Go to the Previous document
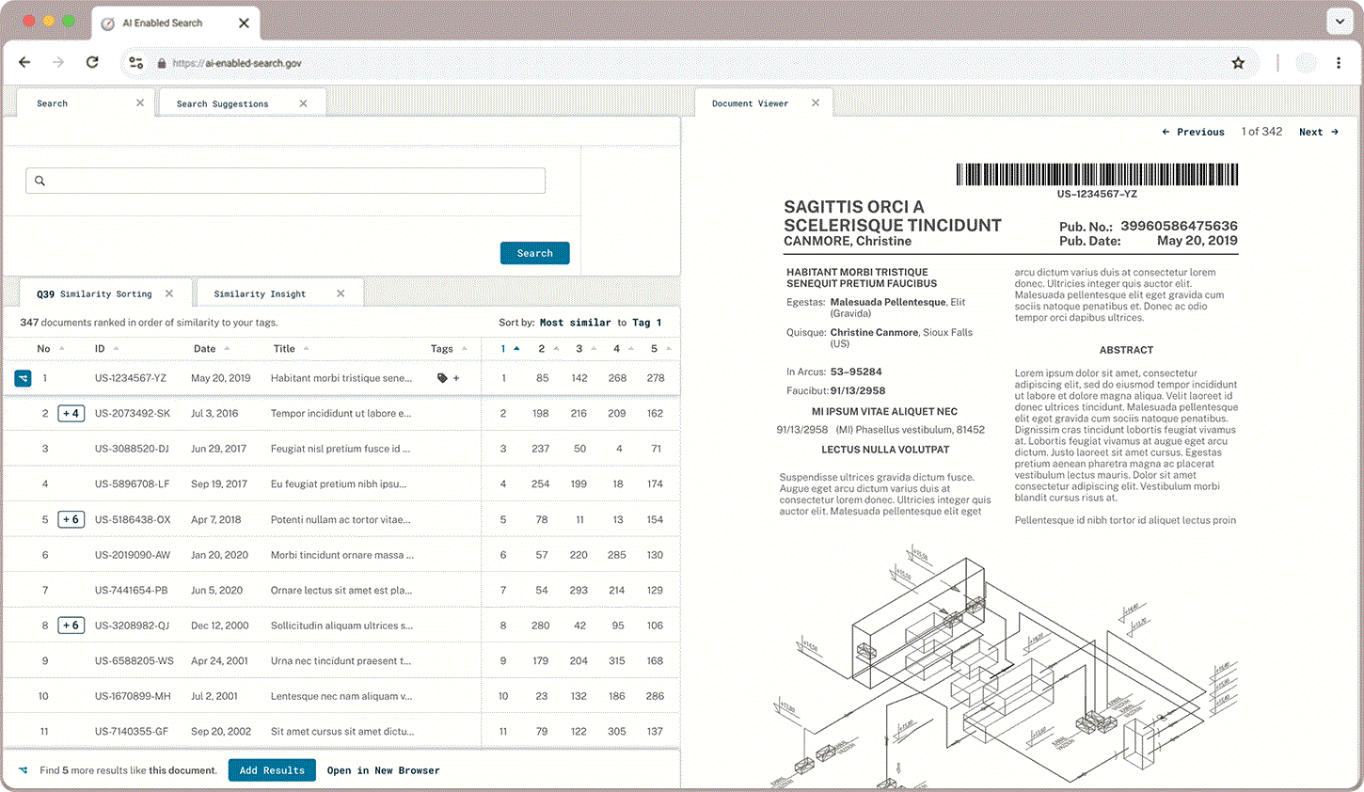 1193,132
